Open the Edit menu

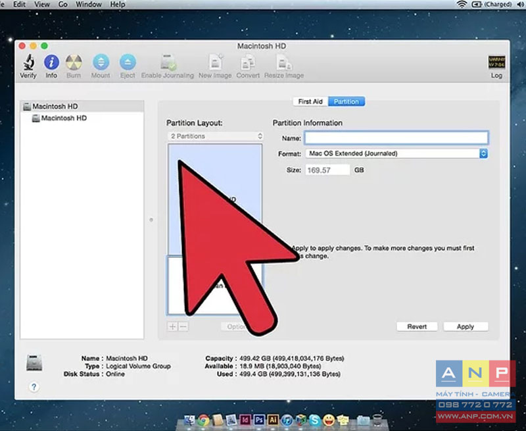tap(20, 5)
